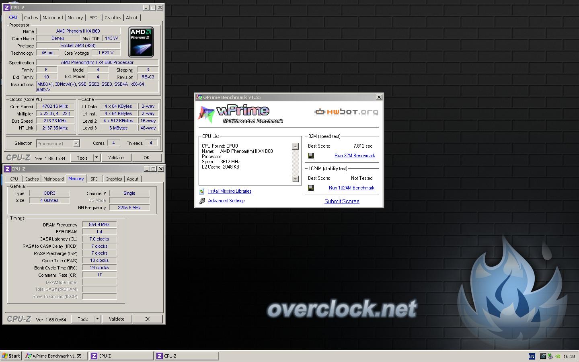The height and width of the screenshot is (362, 579).
Task: Click the DRAM Frequency 854.9 MHz value
Action: tap(99, 224)
